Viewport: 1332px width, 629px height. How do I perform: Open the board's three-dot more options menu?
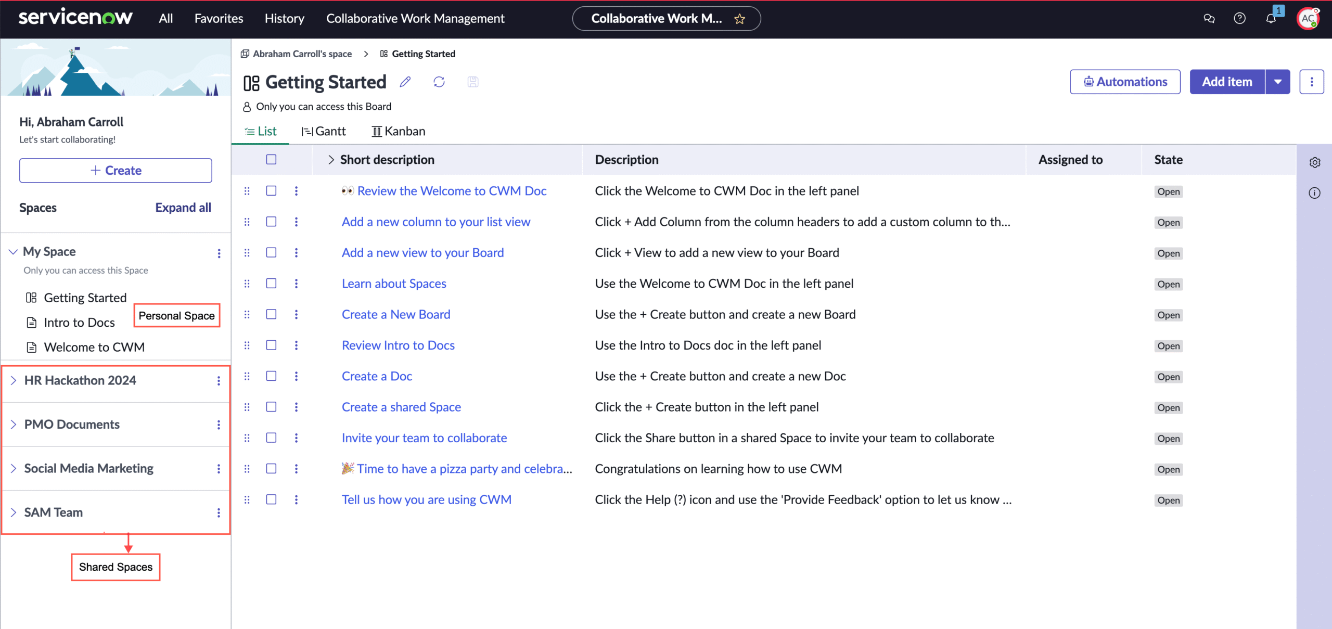1312,82
